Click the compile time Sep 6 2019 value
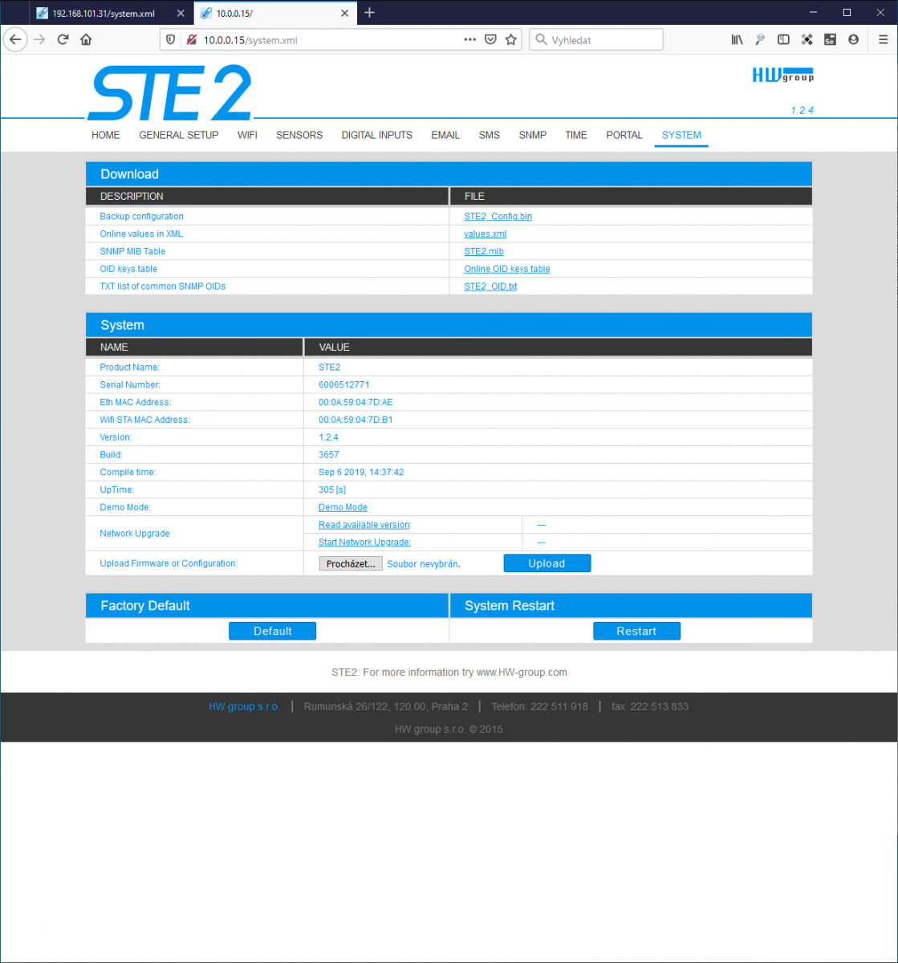Screen dimensions: 898x963 pyautogui.click(x=361, y=473)
